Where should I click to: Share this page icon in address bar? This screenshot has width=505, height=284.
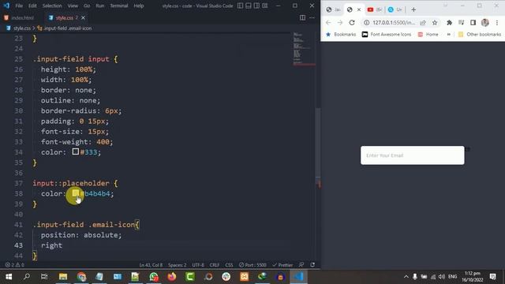pyautogui.click(x=423, y=23)
